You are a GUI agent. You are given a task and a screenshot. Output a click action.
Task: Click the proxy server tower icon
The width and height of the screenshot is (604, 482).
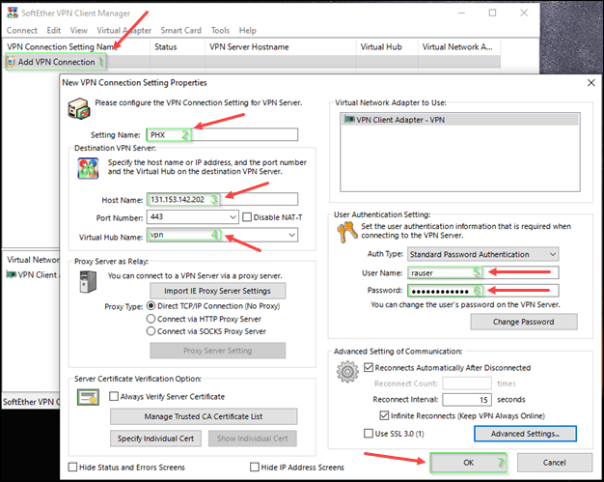click(88, 281)
